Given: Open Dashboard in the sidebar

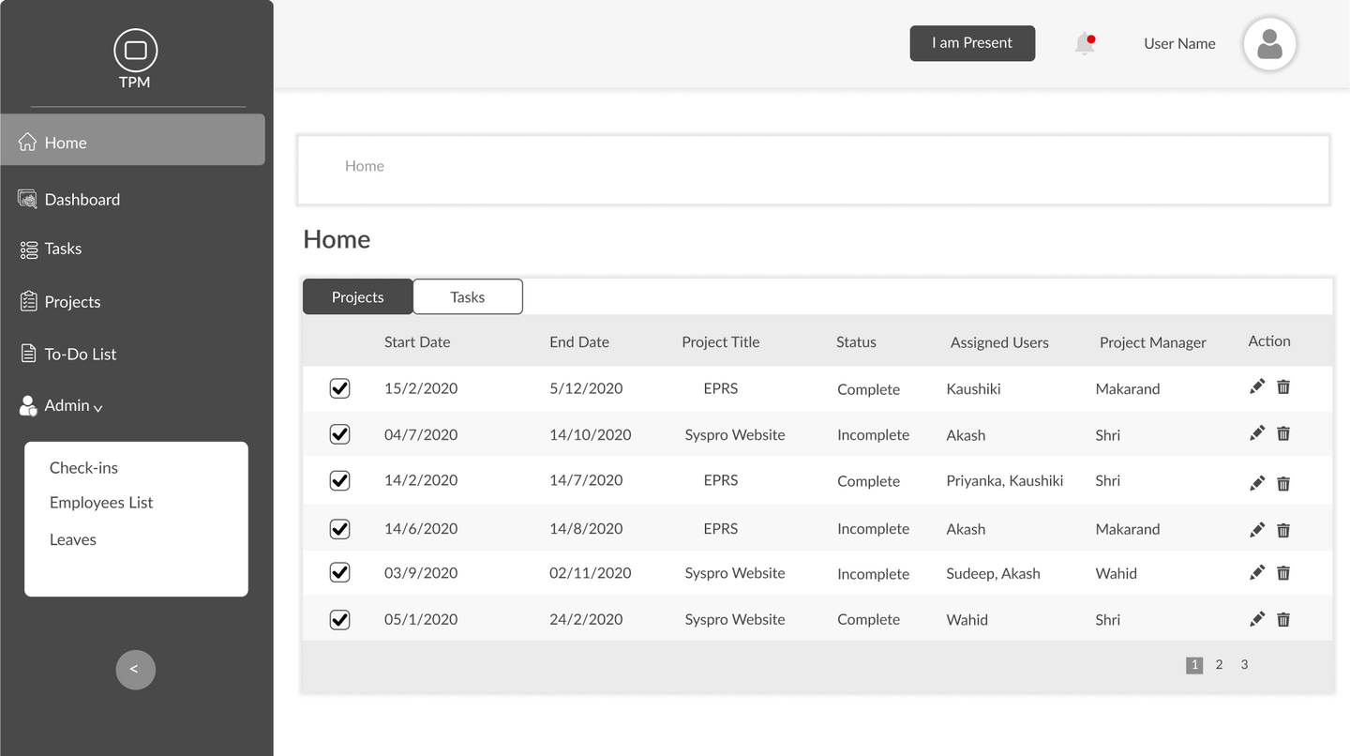Looking at the screenshot, I should (70, 199).
